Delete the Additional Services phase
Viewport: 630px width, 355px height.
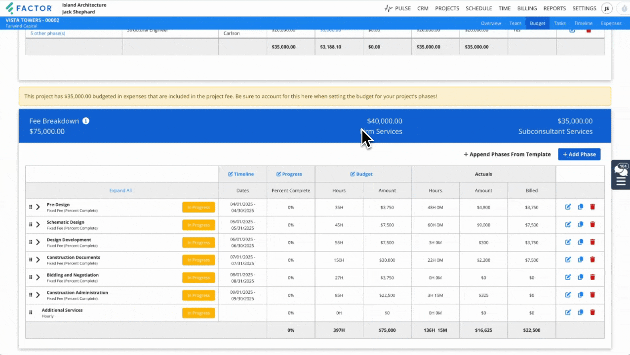point(592,313)
